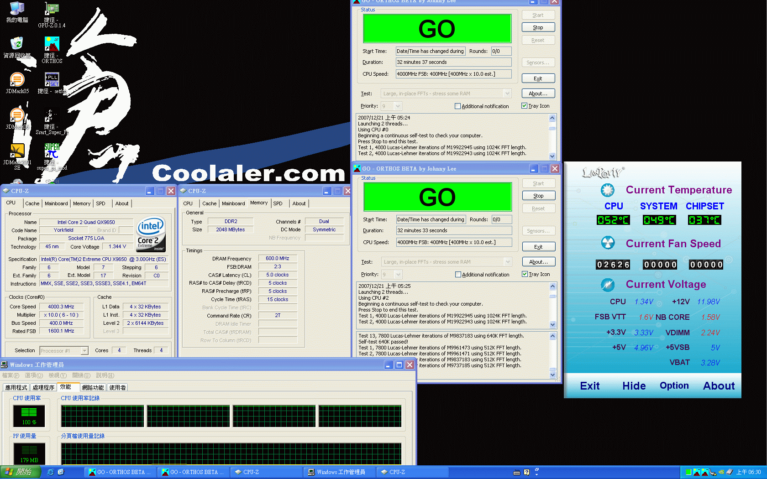Viewport: 767px width, 479px height.
Task: Open the processes (處理程序) tab in Task Manager
Action: pos(43,387)
